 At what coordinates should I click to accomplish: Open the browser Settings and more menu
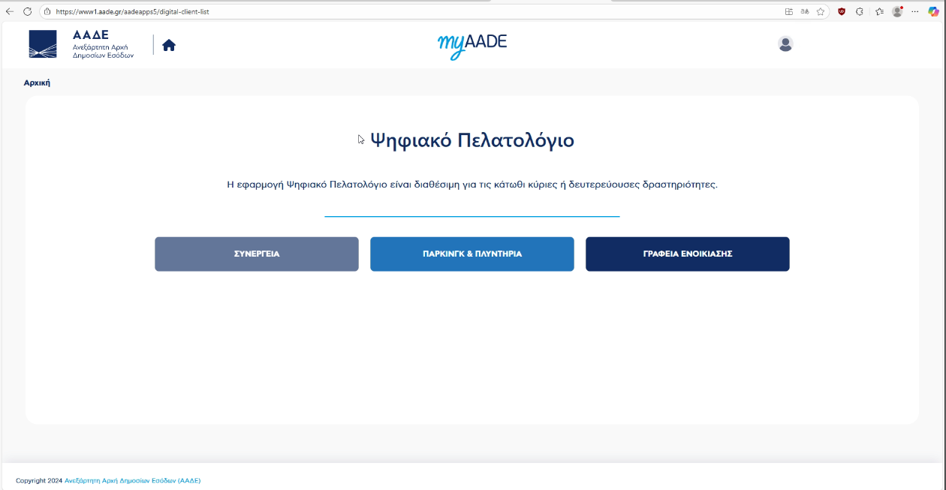(914, 11)
